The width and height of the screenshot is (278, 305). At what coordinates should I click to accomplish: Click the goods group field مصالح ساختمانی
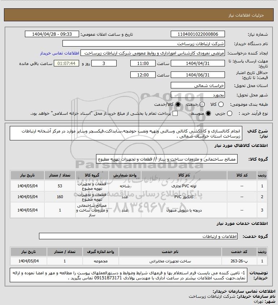click(x=167, y=159)
